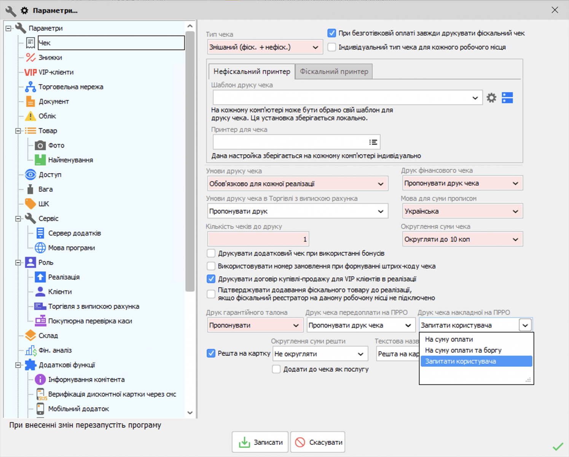569x457 pixels.
Task: Uncheck Друкувати договір купівлі-продажу для VIP клієнтів
Action: pos(211,279)
